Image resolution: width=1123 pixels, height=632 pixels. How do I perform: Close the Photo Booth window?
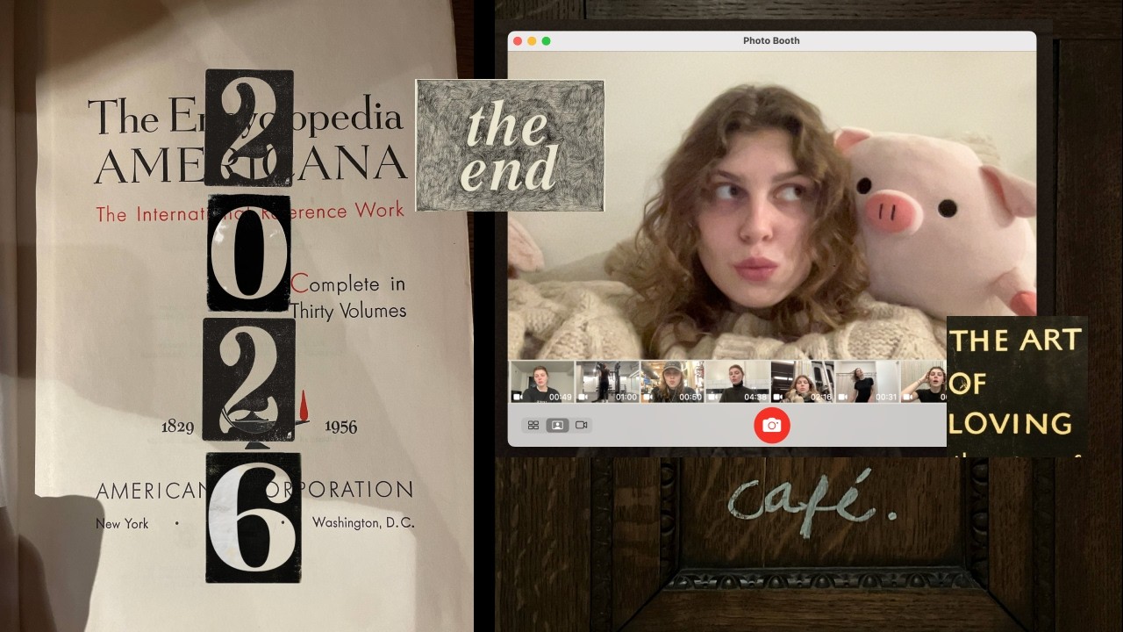pos(518,41)
